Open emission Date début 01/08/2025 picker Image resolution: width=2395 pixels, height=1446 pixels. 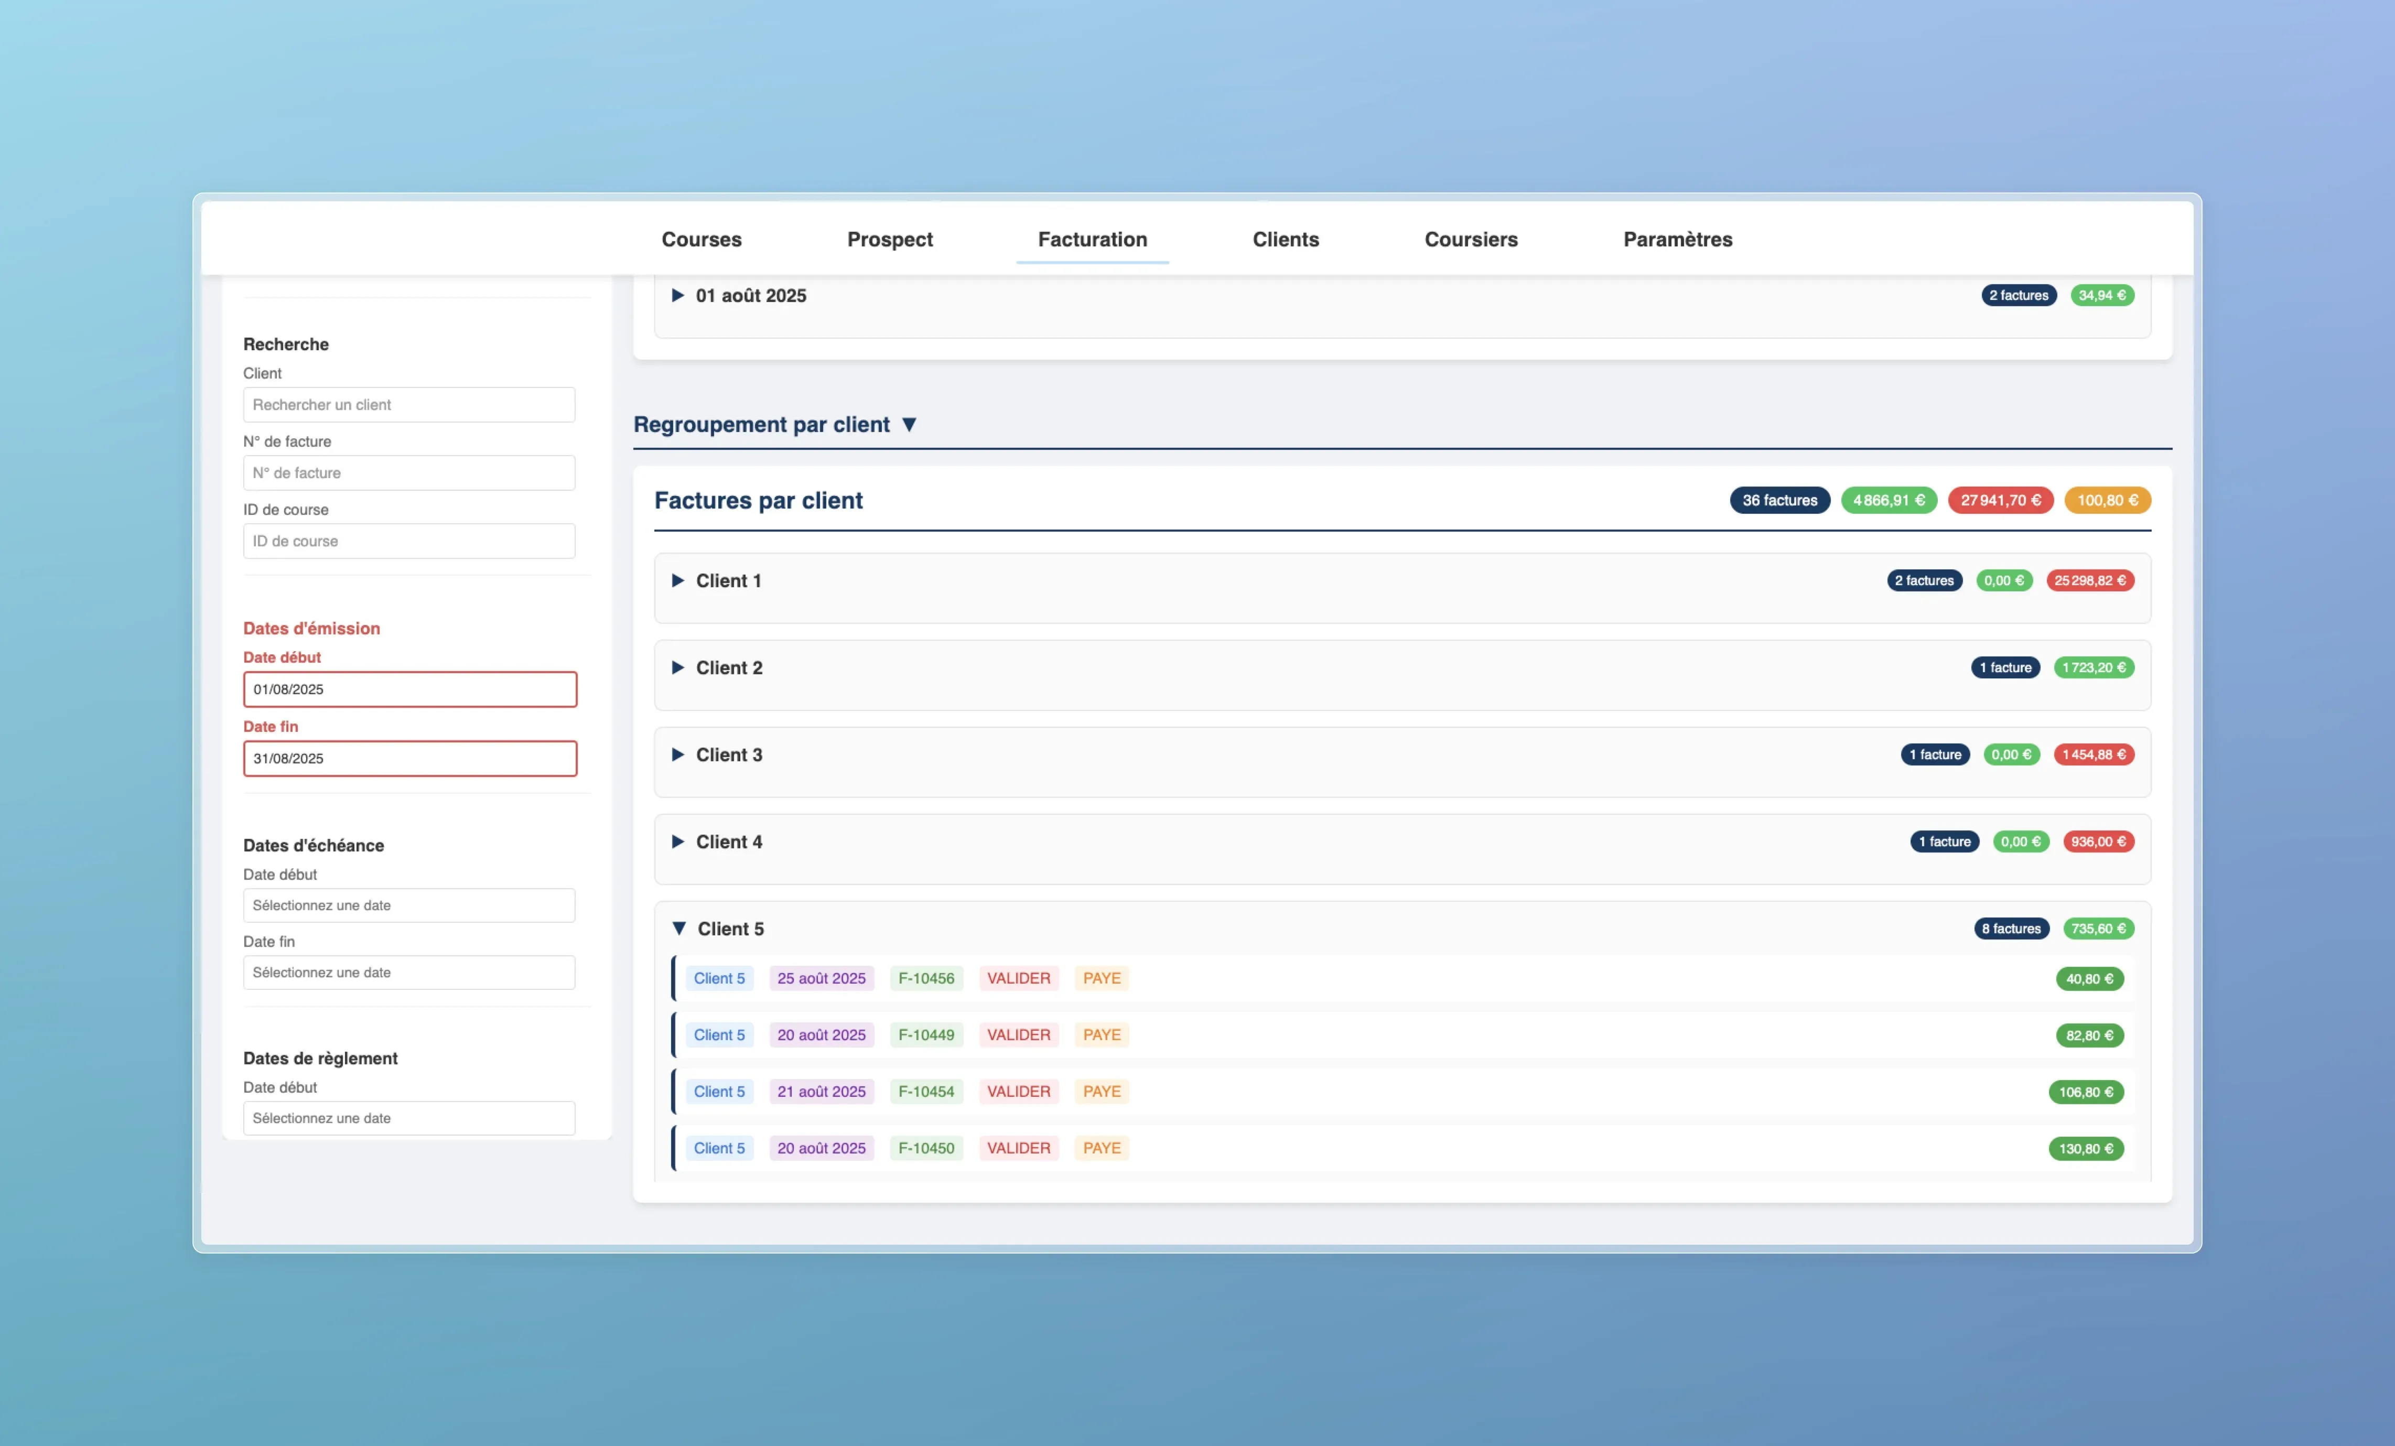(x=409, y=689)
